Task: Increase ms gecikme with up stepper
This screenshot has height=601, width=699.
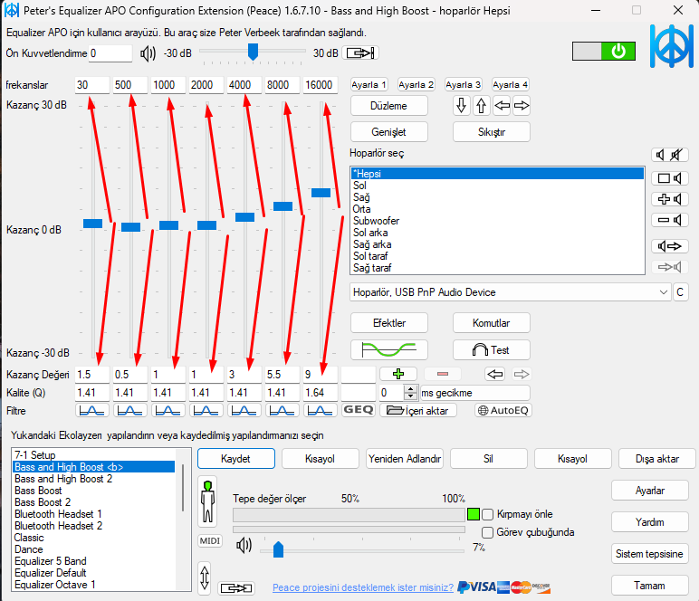Action: tap(410, 388)
